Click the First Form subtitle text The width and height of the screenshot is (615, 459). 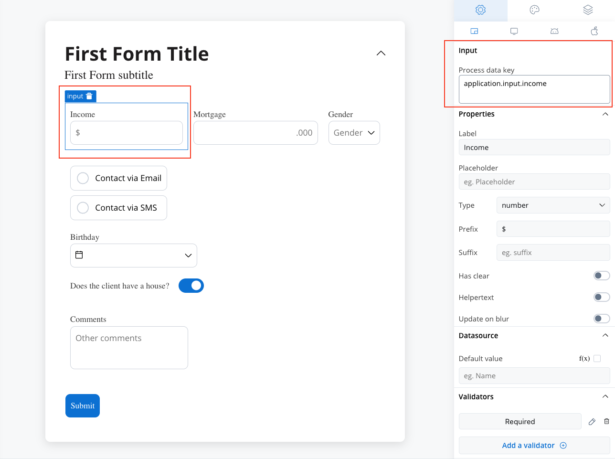pyautogui.click(x=109, y=75)
